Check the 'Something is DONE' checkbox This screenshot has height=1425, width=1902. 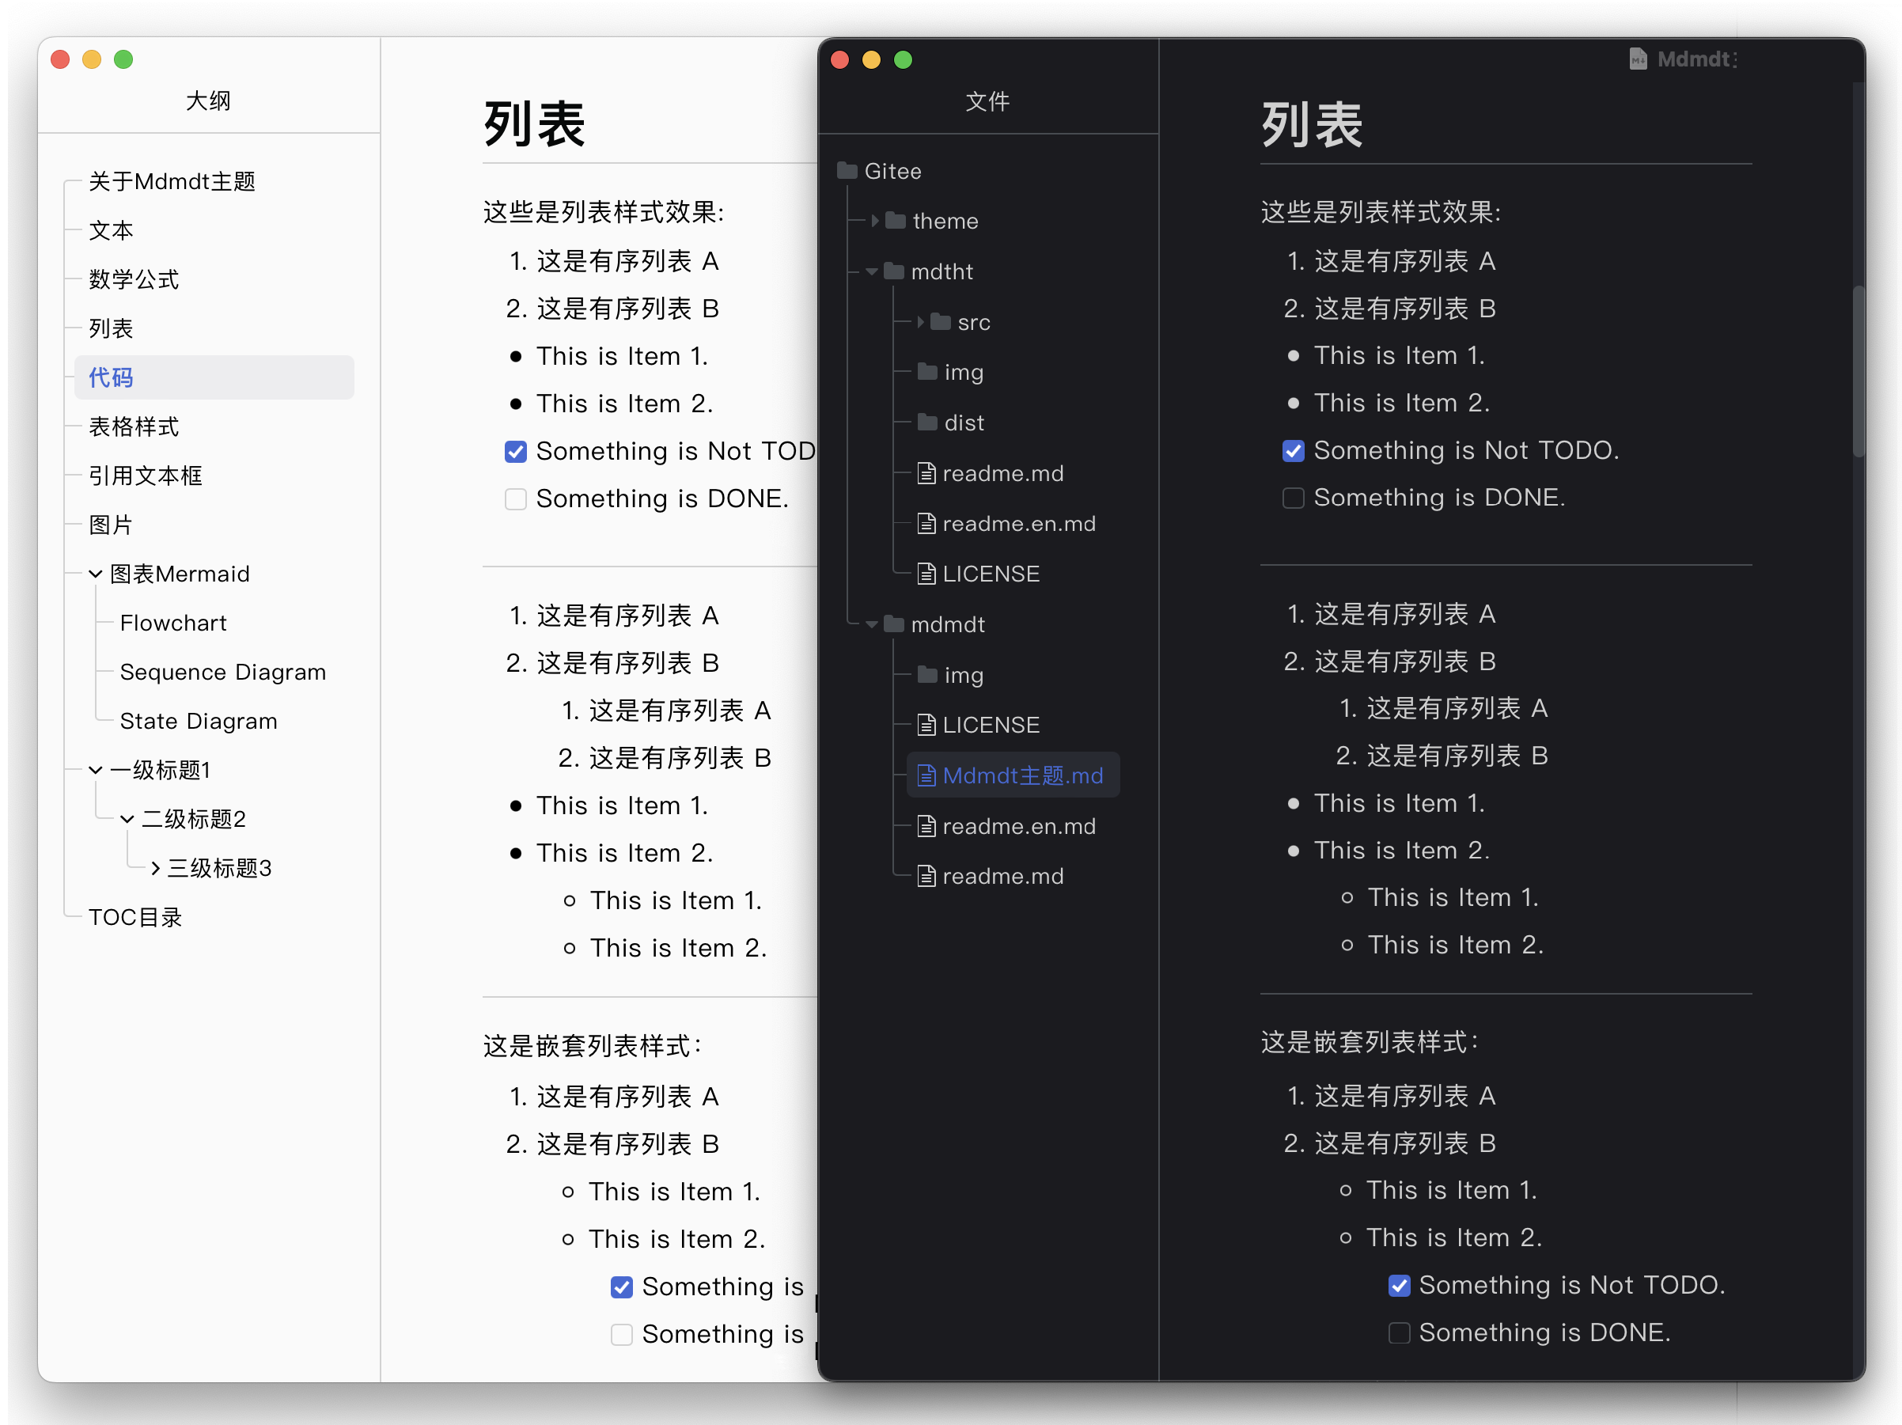coord(1294,497)
